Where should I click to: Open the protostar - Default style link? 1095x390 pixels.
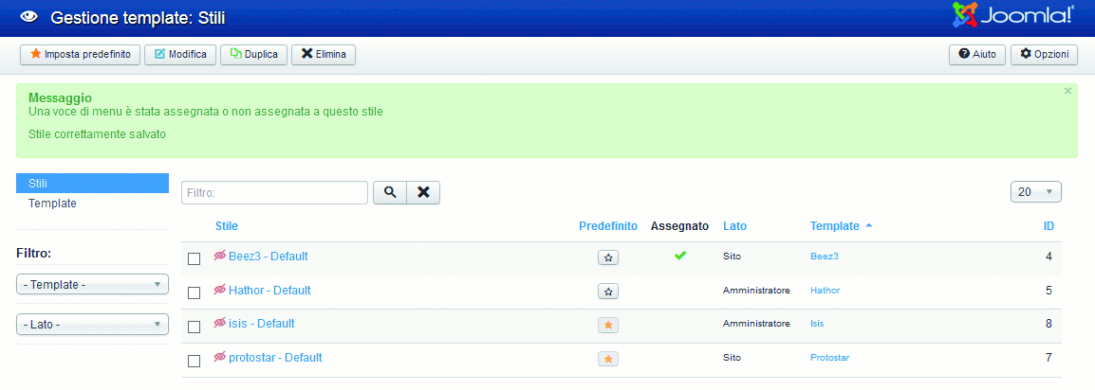pyautogui.click(x=275, y=357)
